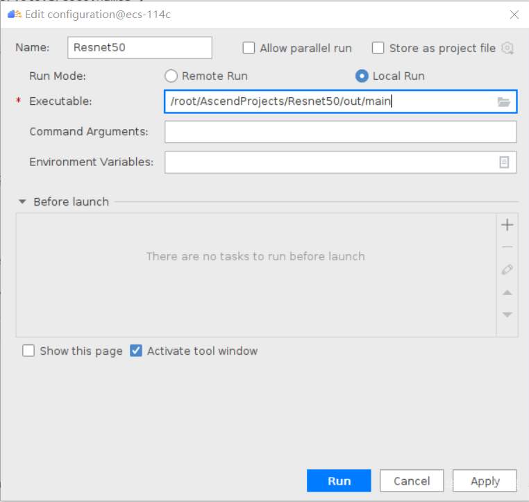Click into the Command Arguments field
This screenshot has width=529, height=502.
pyautogui.click(x=340, y=131)
